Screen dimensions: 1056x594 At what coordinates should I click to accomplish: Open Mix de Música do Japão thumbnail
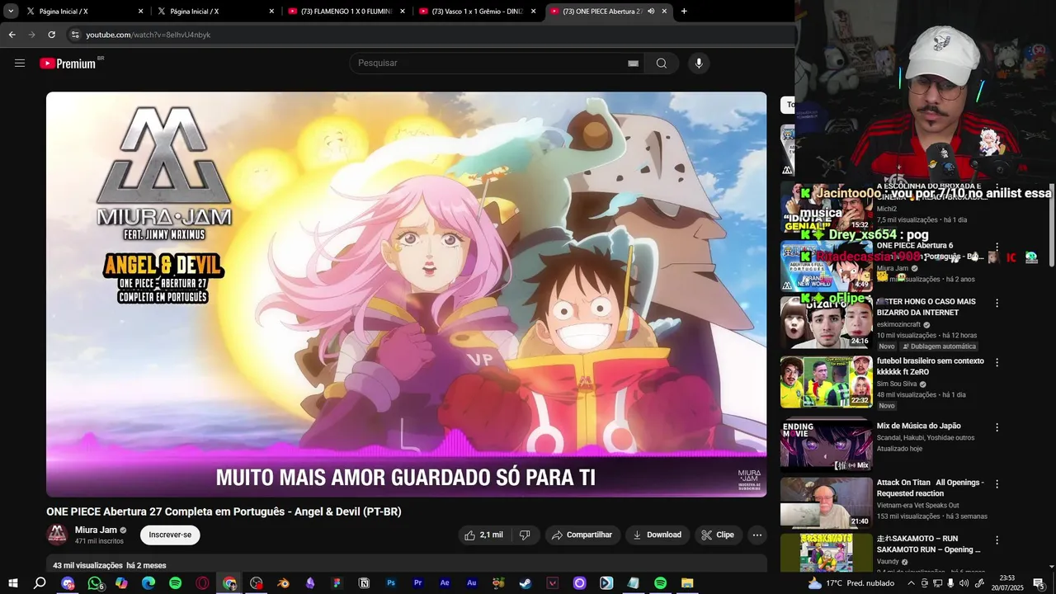(826, 446)
